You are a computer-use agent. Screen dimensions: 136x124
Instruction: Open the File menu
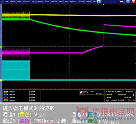click(2, 2)
